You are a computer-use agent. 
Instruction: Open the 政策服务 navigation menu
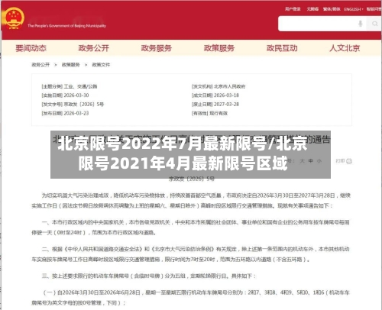tap(219, 48)
